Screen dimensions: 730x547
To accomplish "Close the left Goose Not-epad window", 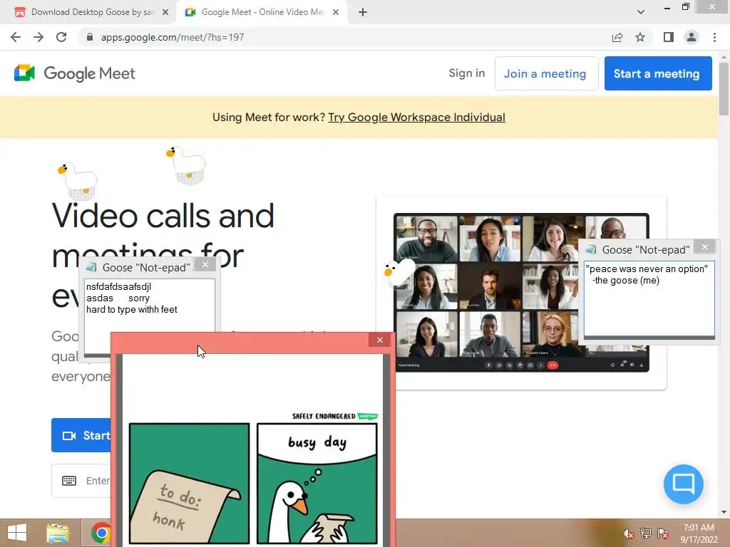I will tap(205, 265).
